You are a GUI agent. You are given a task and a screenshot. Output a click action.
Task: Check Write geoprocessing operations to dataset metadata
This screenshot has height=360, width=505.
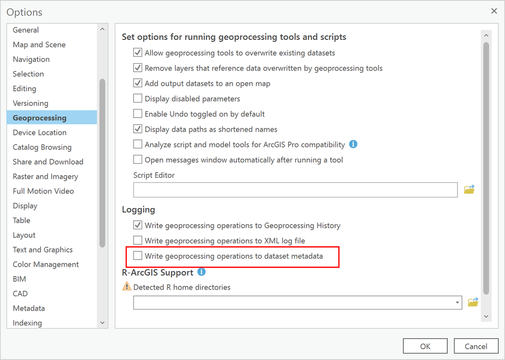(x=137, y=256)
